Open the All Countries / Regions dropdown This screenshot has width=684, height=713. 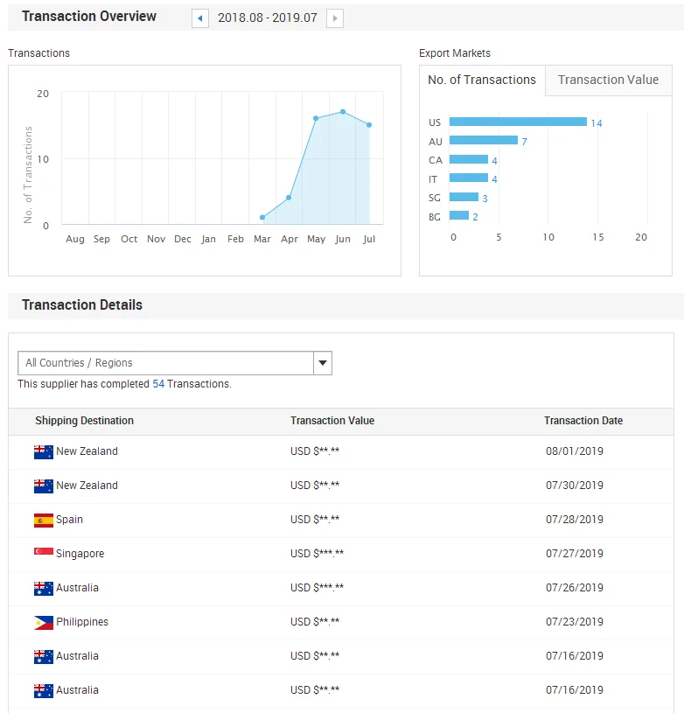[x=166, y=363]
